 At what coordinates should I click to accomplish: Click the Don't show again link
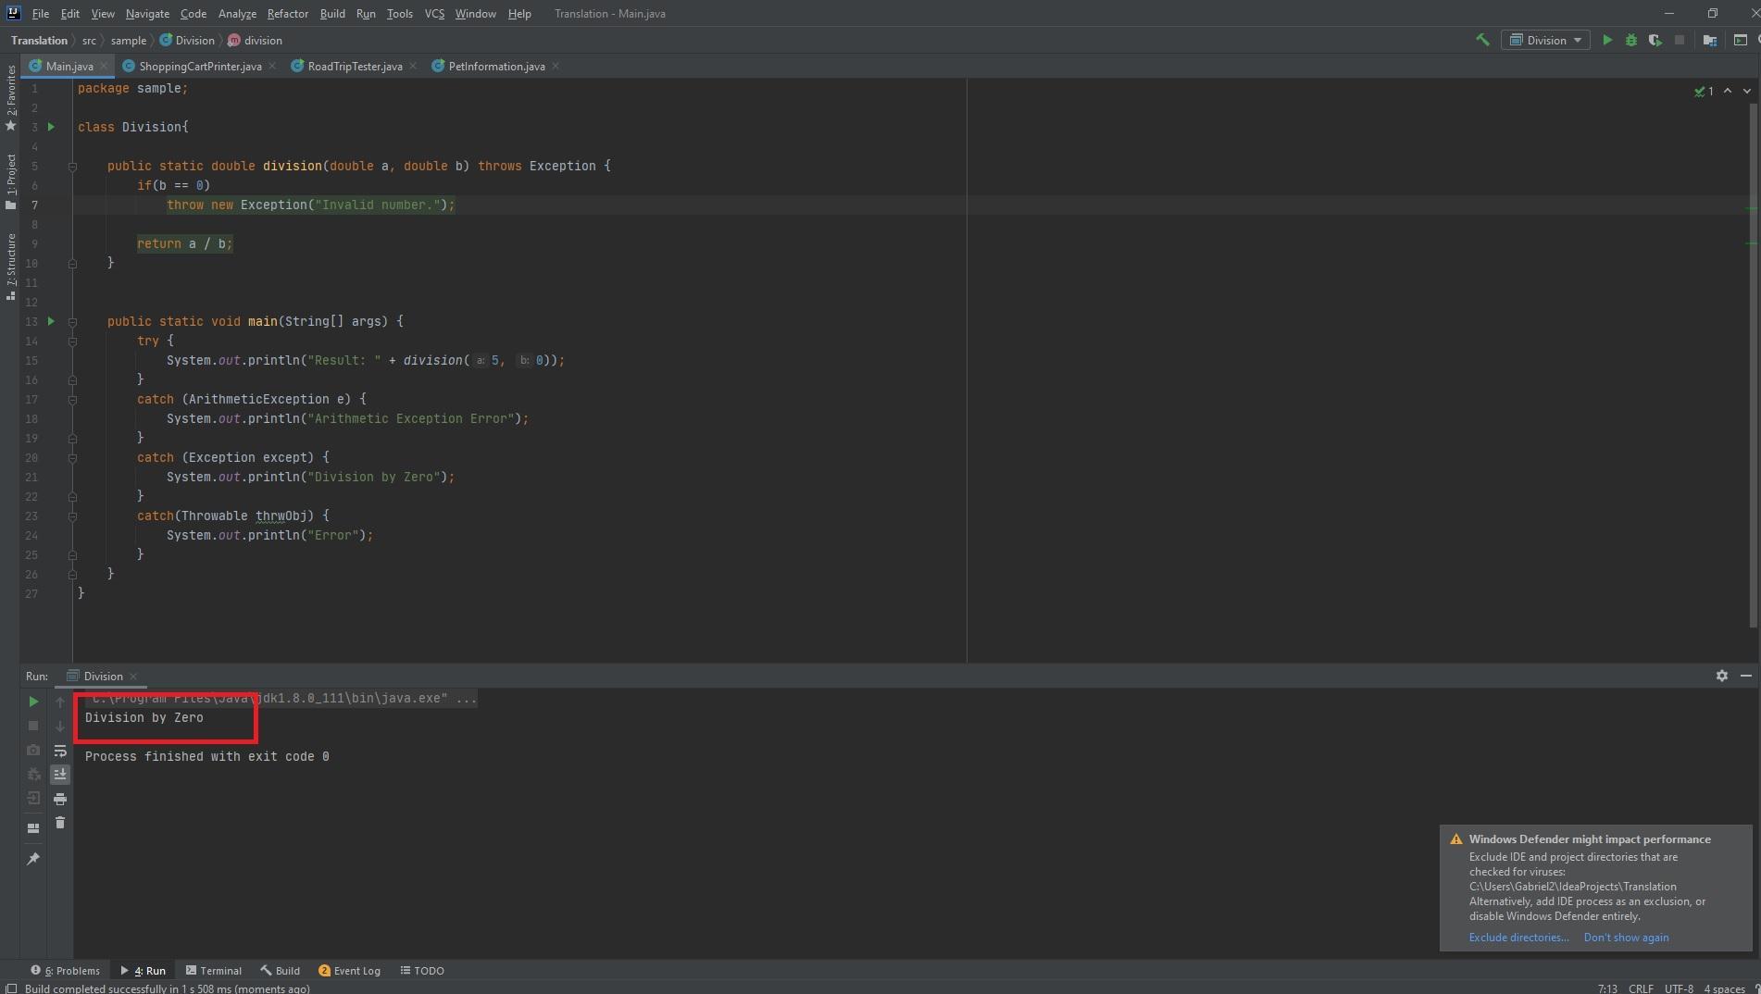1626,938
